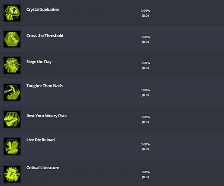The height and width of the screenshot is (186, 224).
Task: Select the Live Die Reload achievement icon
Action: point(12,146)
